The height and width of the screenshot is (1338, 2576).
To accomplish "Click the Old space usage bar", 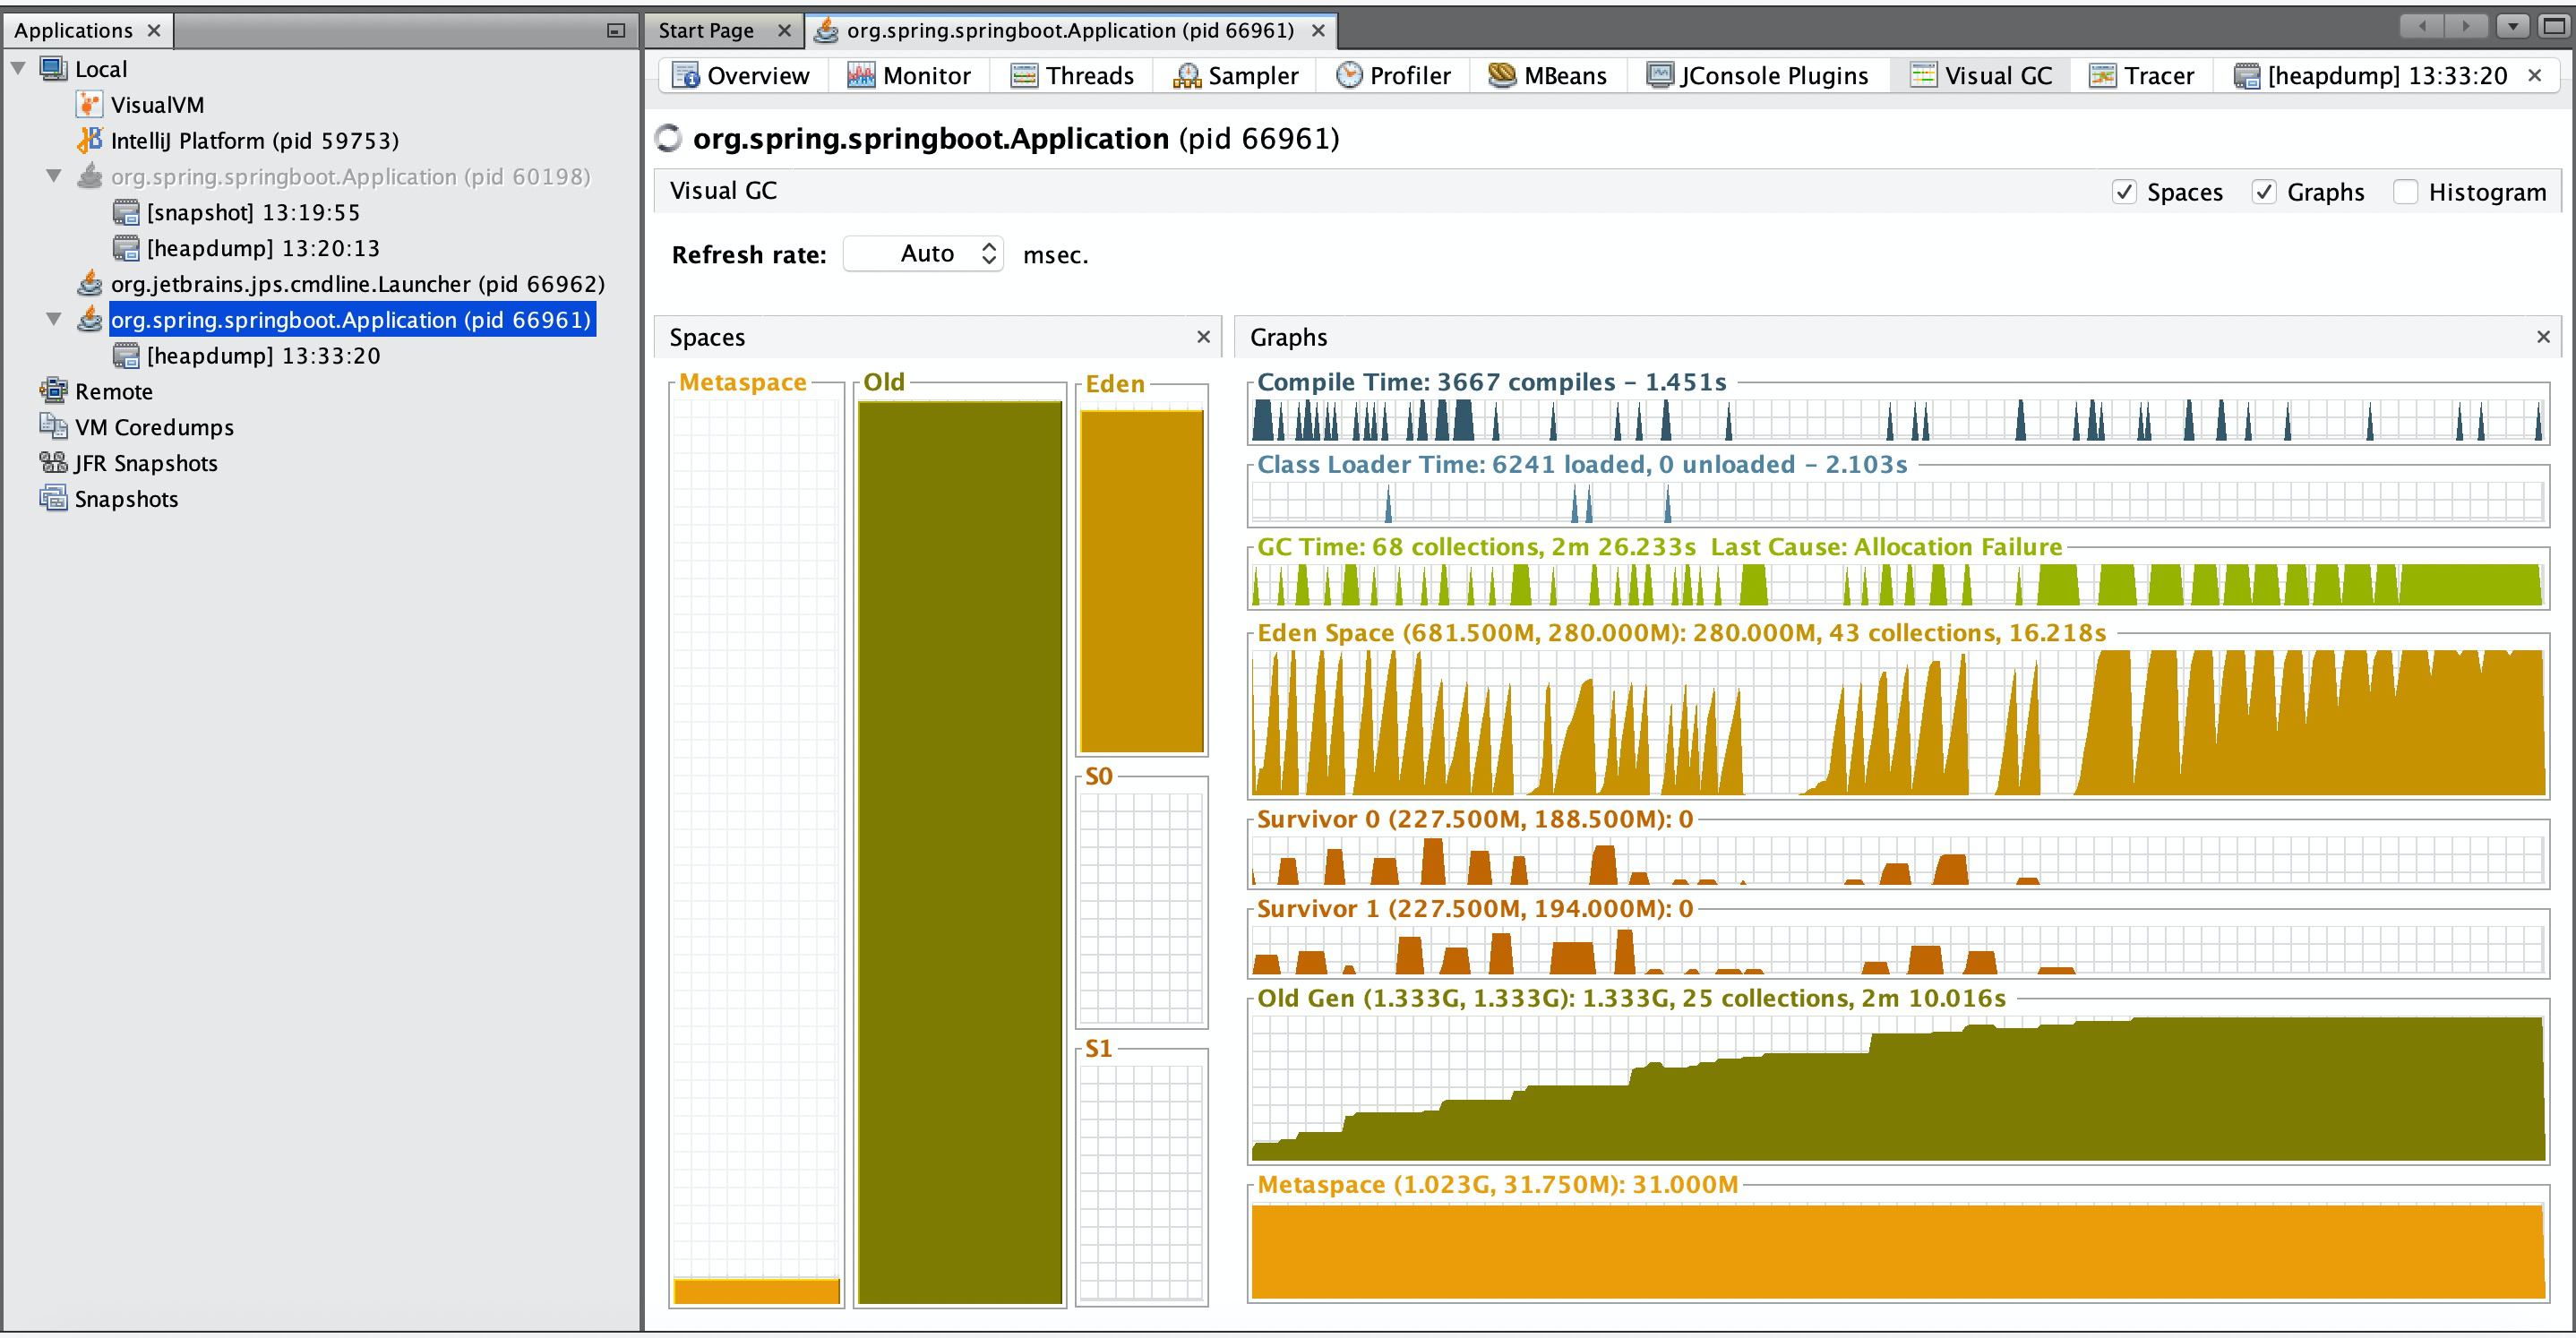I will click(960, 853).
